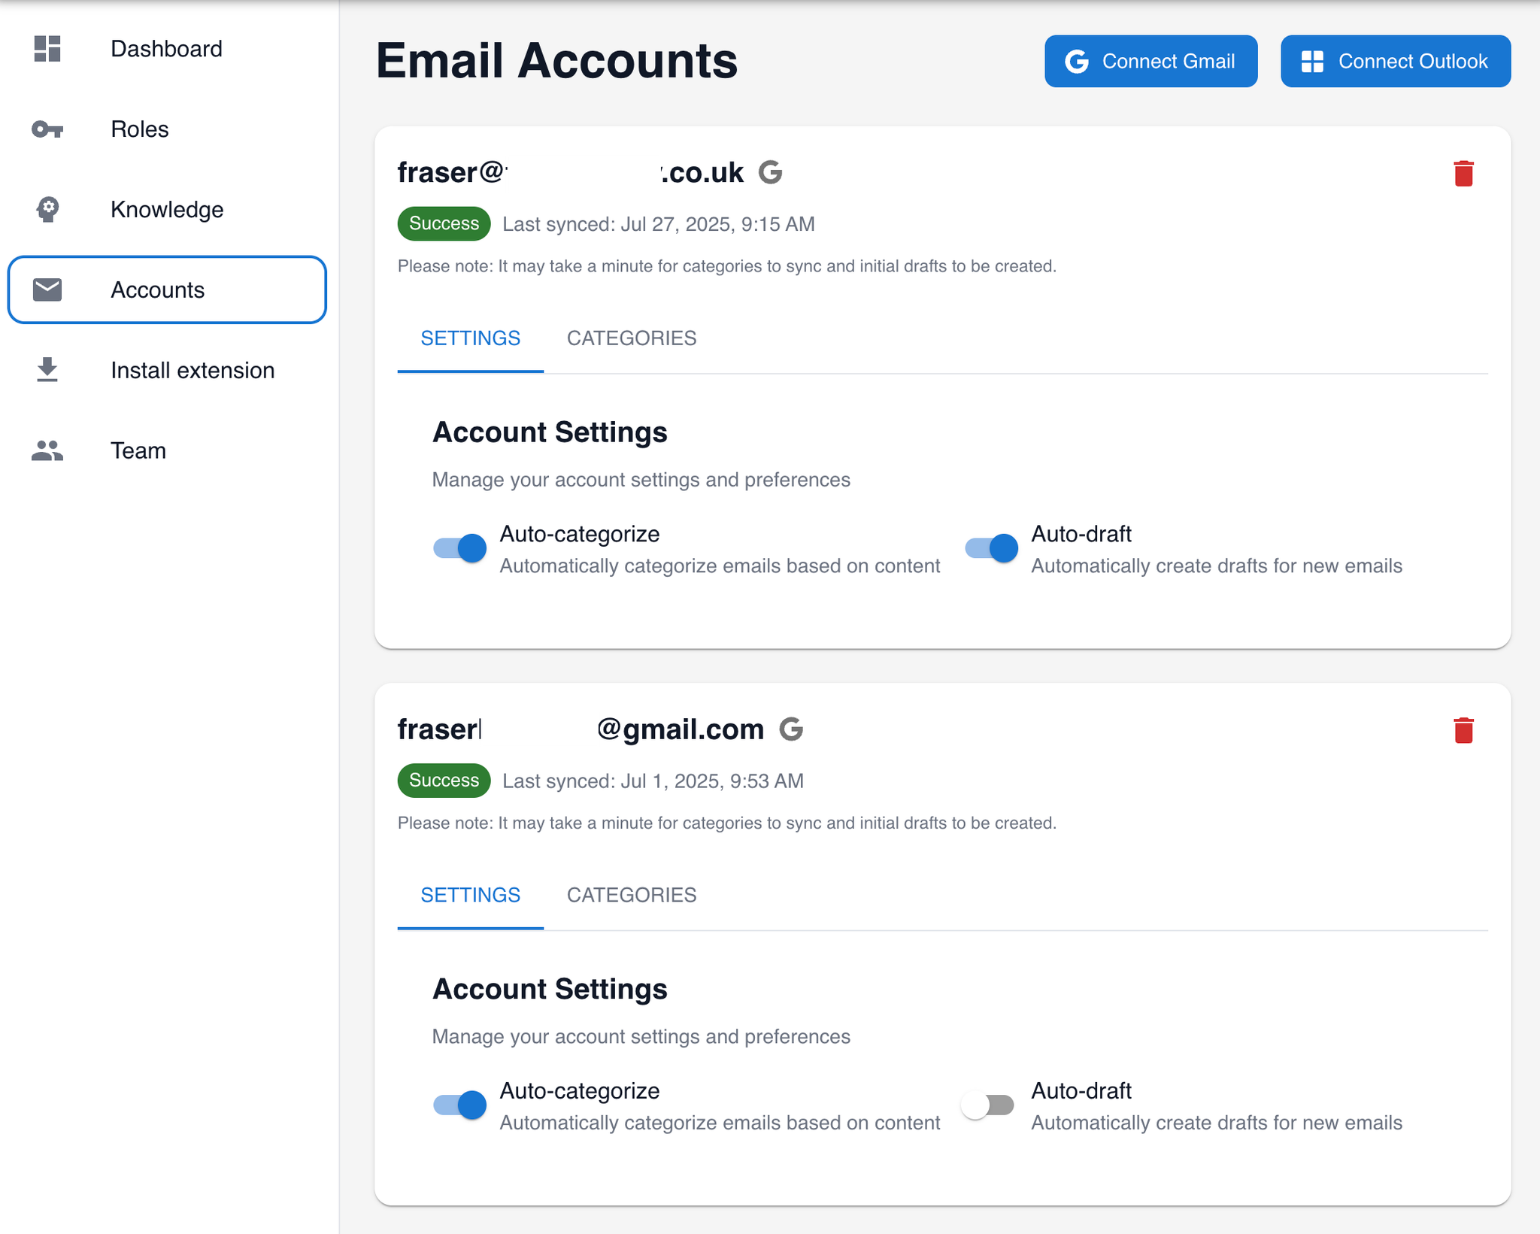Click the Success status badge on first account
Viewport: 1540px width, 1234px height.
(x=444, y=224)
